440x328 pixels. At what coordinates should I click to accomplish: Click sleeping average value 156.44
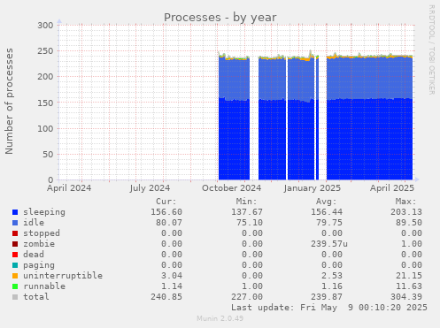[x=327, y=212]
